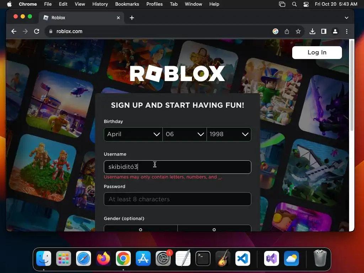This screenshot has width=364, height=273.
Task: Click the roblox.com address bar
Action: [x=158, y=31]
